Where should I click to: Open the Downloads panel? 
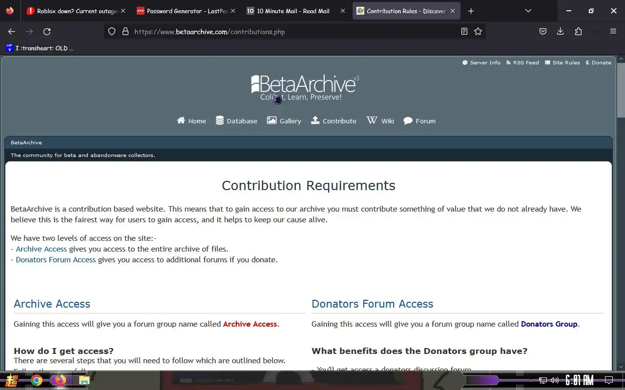pyautogui.click(x=561, y=31)
